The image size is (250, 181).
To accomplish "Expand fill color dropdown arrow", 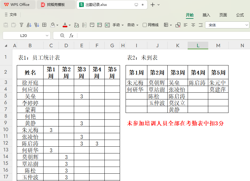I will click(x=57, y=25).
